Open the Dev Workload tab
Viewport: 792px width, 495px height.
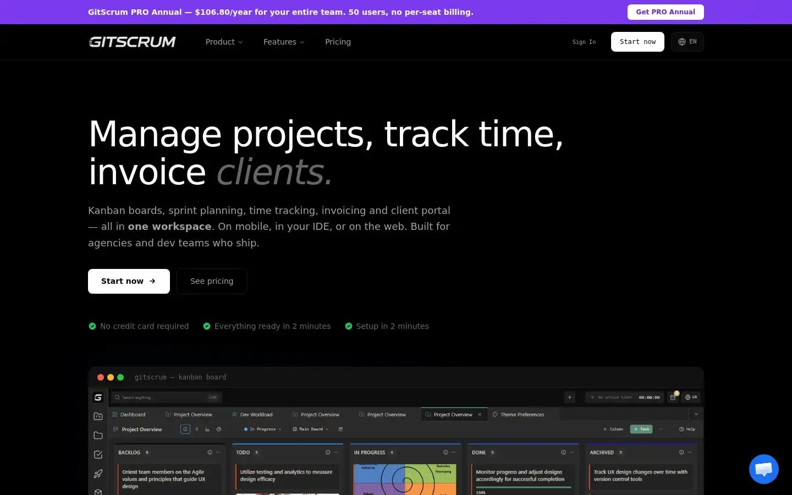pos(252,415)
